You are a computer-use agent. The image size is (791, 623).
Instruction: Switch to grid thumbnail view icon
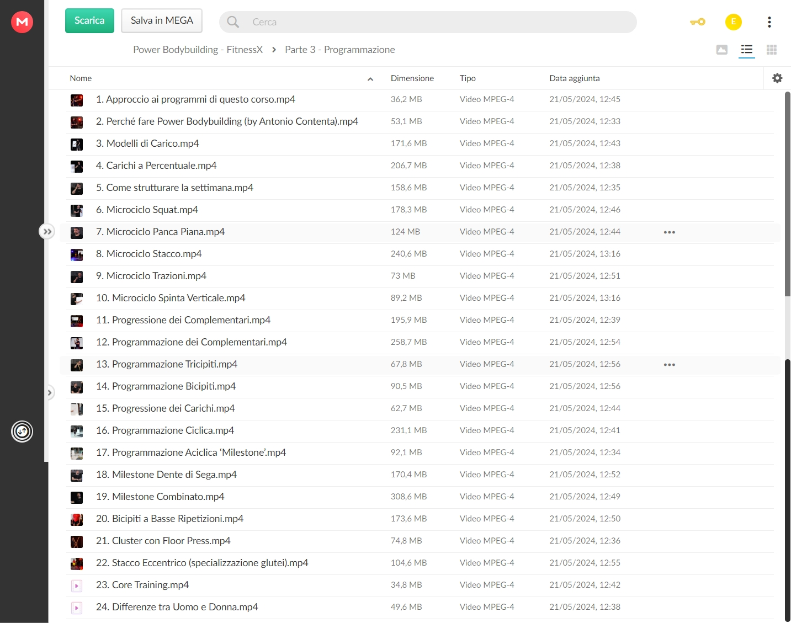(x=772, y=50)
